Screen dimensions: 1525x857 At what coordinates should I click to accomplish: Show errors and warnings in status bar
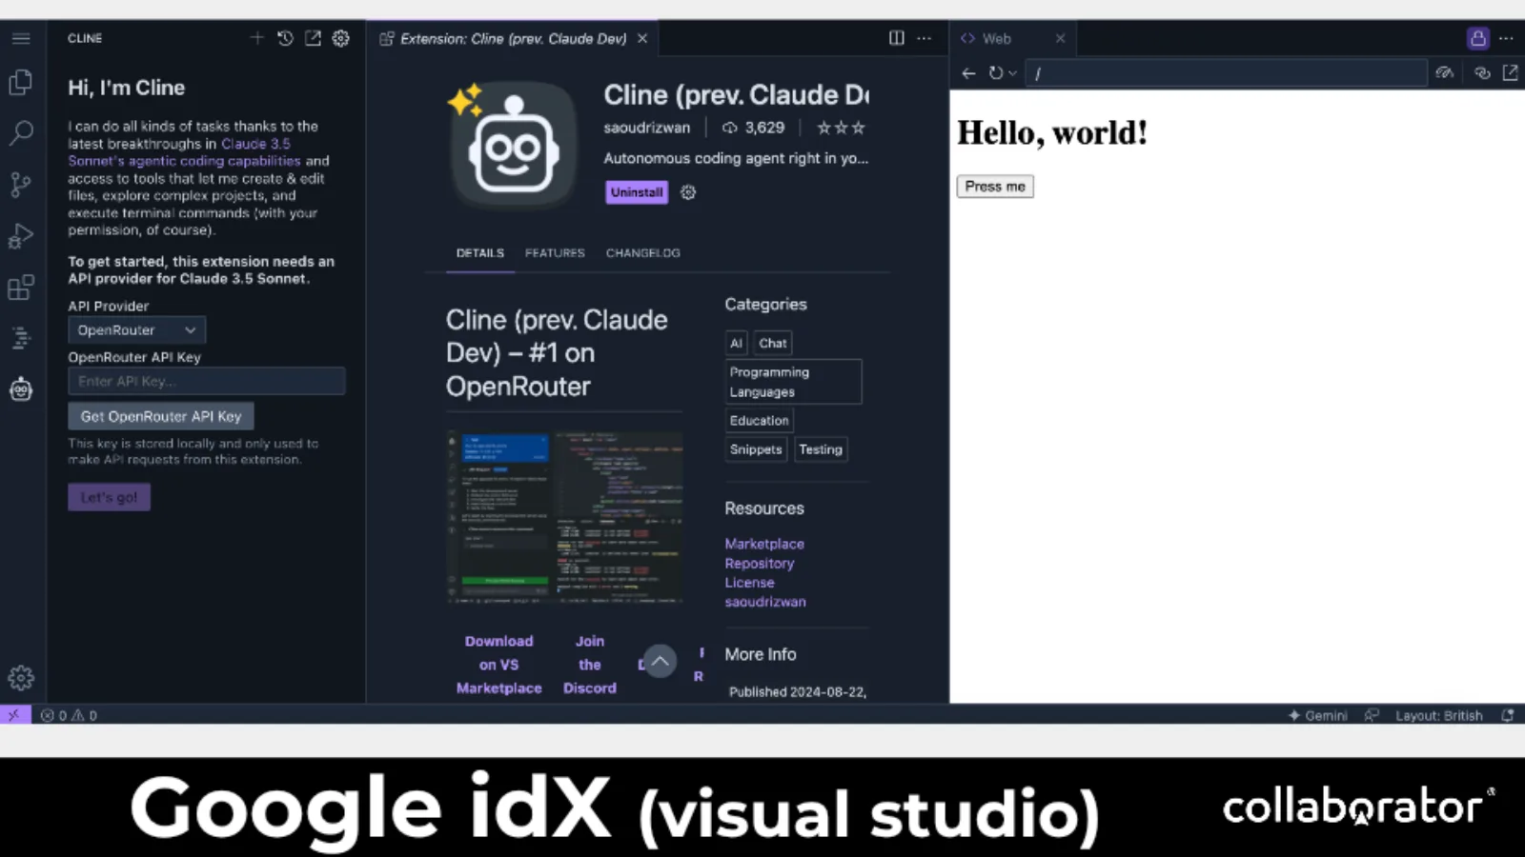click(x=69, y=715)
